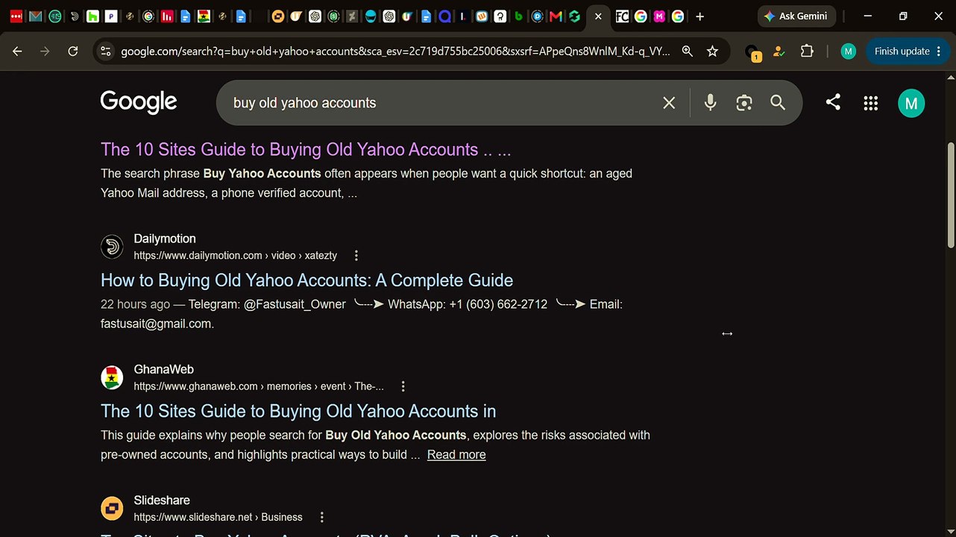Open more options for GhanaWeb result
Viewport: 956px width, 537px height.
click(403, 386)
